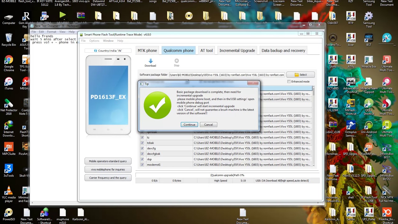Click Mobile operators-standard query button
The height and width of the screenshot is (224, 398).
pyautogui.click(x=108, y=161)
